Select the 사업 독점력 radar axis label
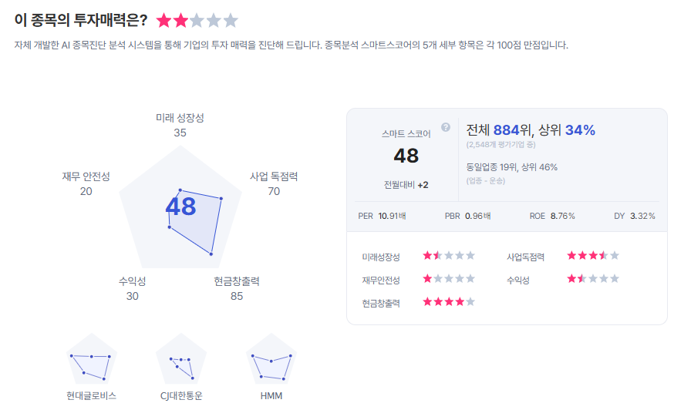Screen dimensions: 674x420 pyautogui.click(x=273, y=176)
